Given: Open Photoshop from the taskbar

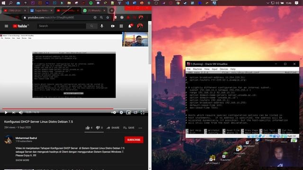Looking at the screenshot, I should pyautogui.click(x=54, y=3).
